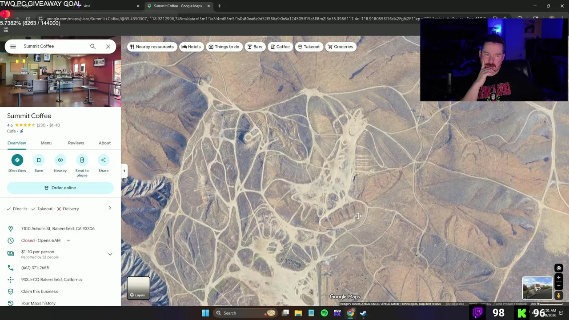569x320 pixels.
Task: Open Directions to Summit Coffee
Action: click(17, 163)
